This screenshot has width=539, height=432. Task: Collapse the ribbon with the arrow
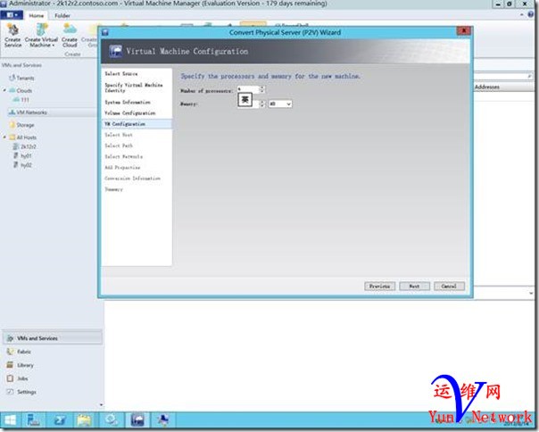click(522, 15)
